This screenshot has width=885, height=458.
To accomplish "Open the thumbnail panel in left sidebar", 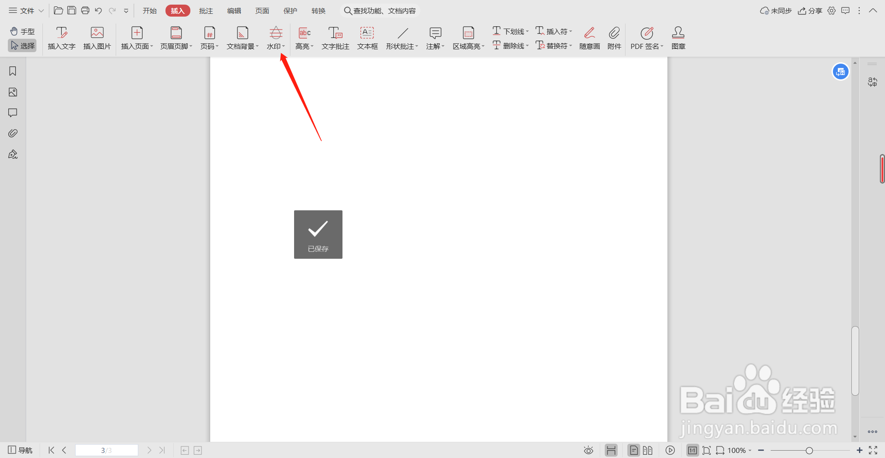I will click(x=13, y=92).
